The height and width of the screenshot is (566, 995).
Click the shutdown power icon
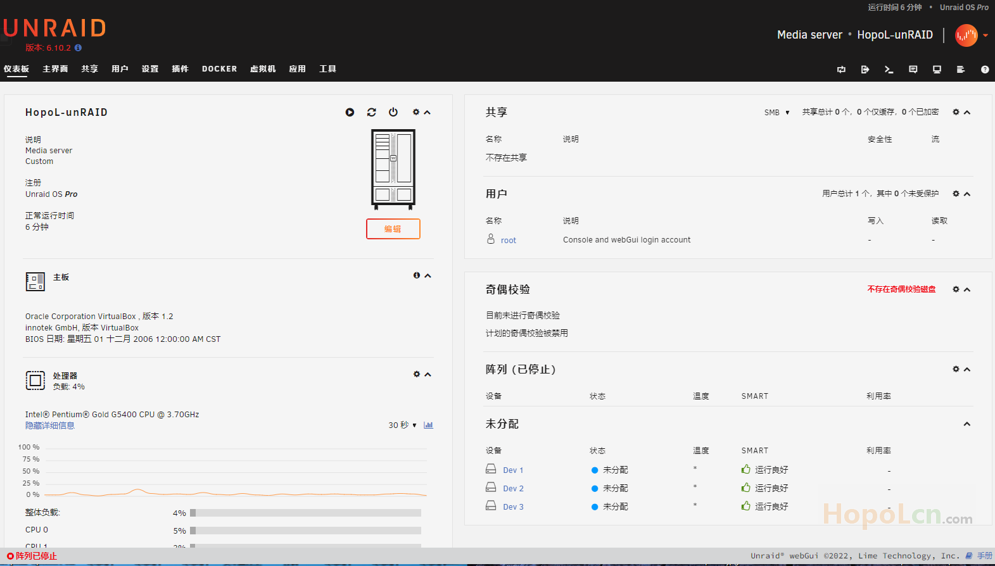tap(393, 112)
